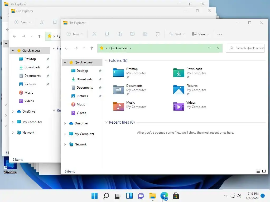
Task: Click the Search Quick access field
Action: [x=245, y=48]
